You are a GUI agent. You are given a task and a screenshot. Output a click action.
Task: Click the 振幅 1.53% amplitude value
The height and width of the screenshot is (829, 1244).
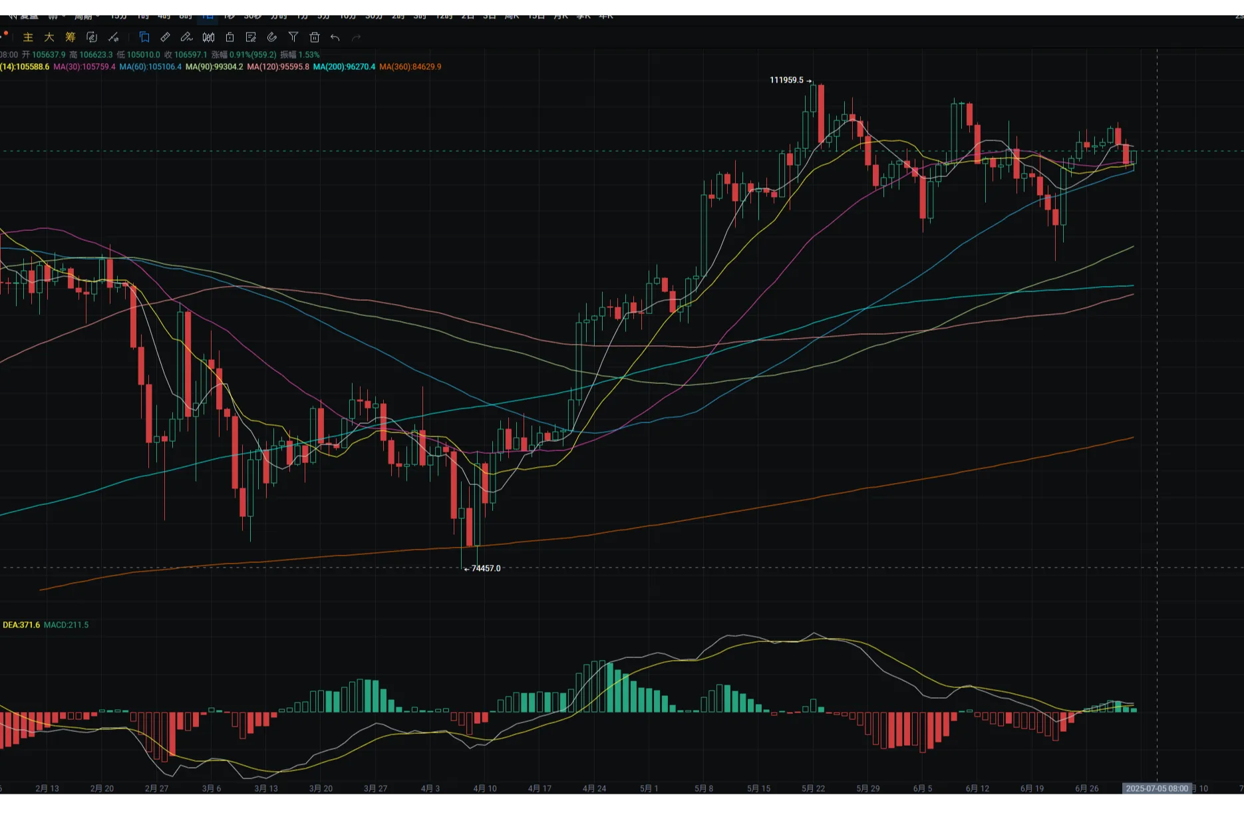(x=300, y=55)
